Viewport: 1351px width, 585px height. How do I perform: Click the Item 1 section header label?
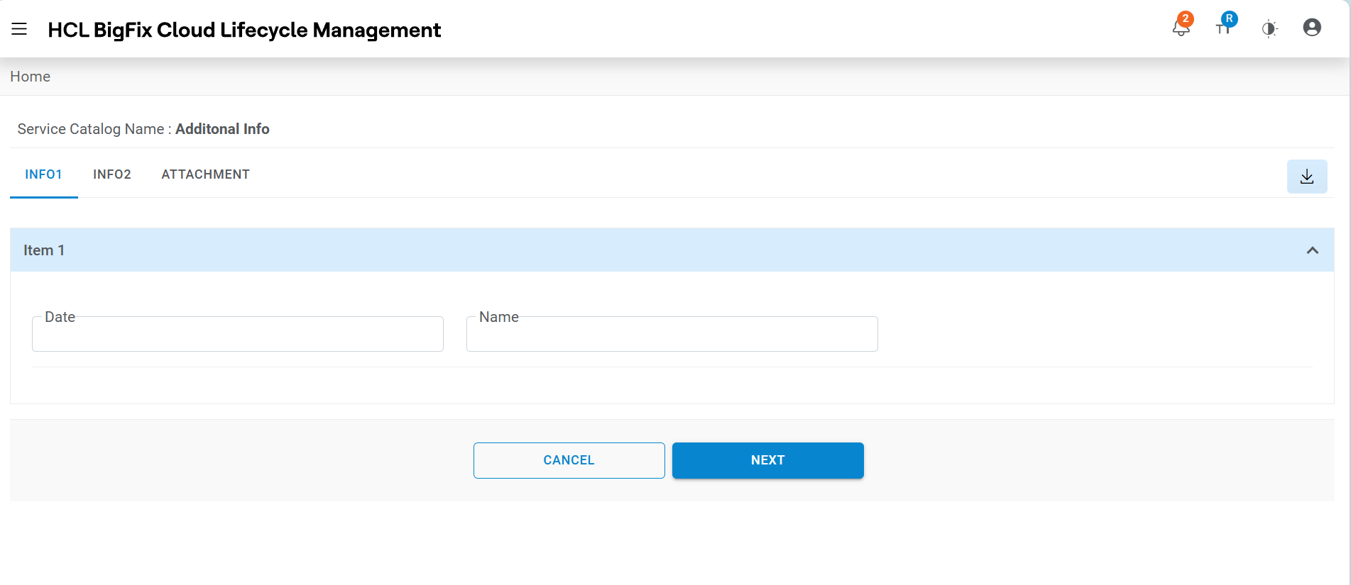(x=44, y=250)
